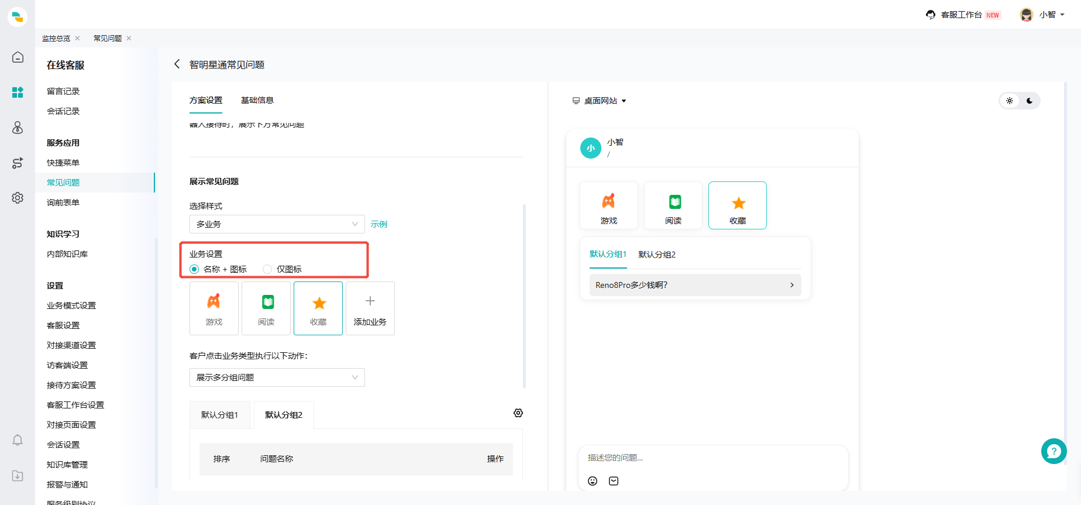Open the 多业务 style dropdown
The image size is (1081, 505).
click(277, 224)
